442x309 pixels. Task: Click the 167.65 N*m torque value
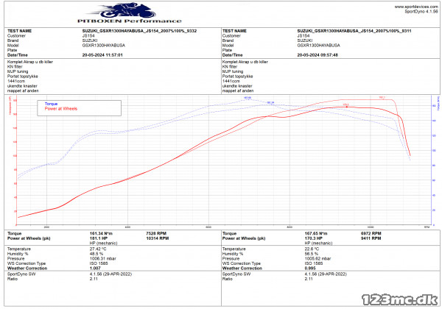click(x=316, y=233)
